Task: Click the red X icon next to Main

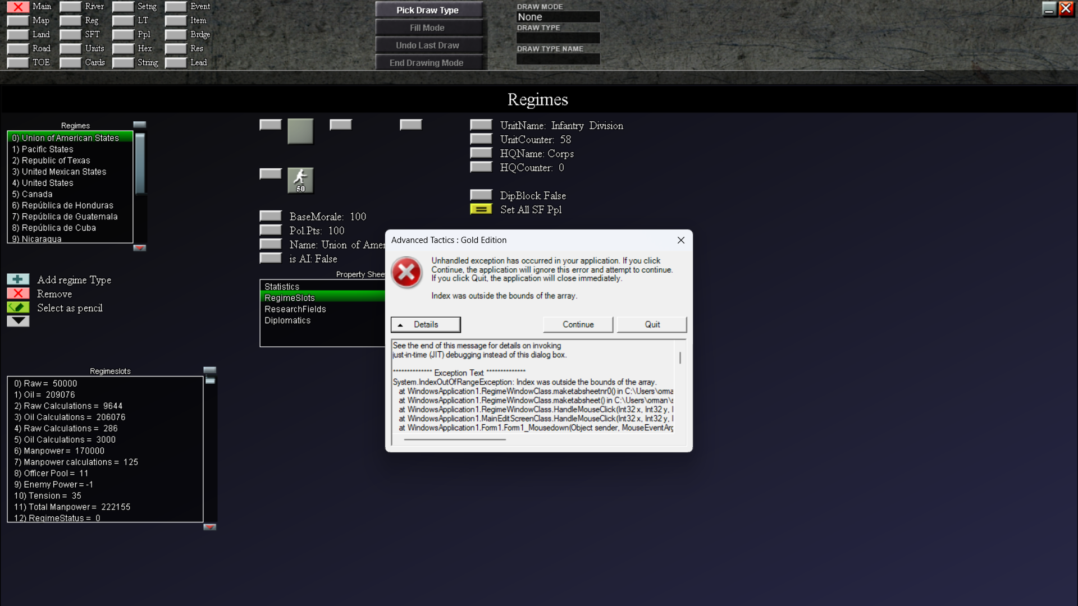Action: (x=18, y=7)
